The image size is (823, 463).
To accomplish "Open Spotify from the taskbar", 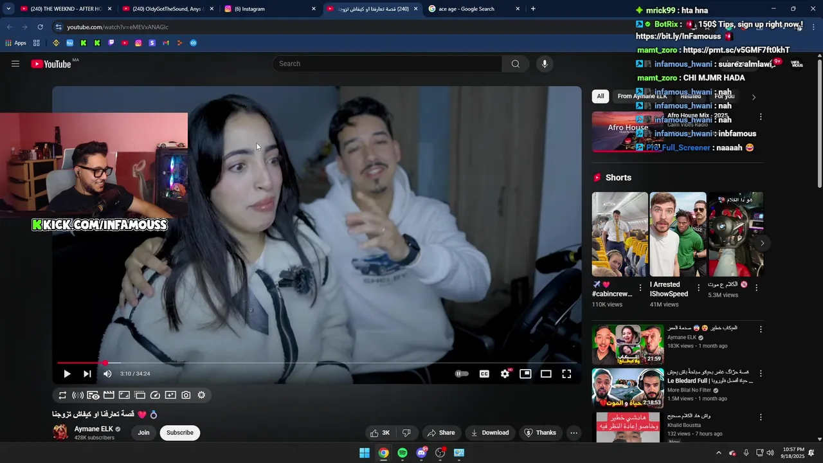I will (x=402, y=453).
